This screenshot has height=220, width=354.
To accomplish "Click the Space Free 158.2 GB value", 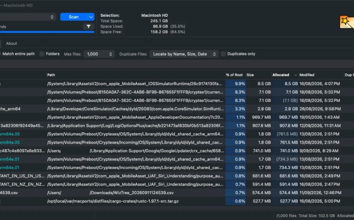I will coord(159,32).
